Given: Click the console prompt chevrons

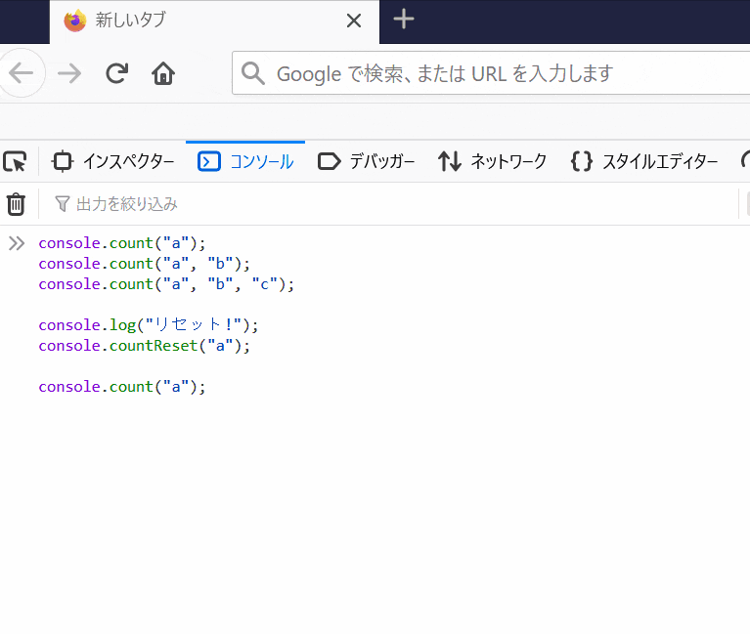Looking at the screenshot, I should 17,243.
